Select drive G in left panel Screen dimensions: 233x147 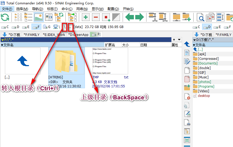click(x=47, y=27)
